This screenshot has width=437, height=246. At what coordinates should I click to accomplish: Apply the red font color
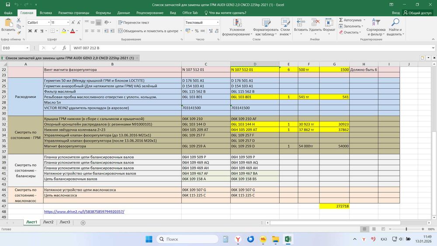[x=73, y=31]
